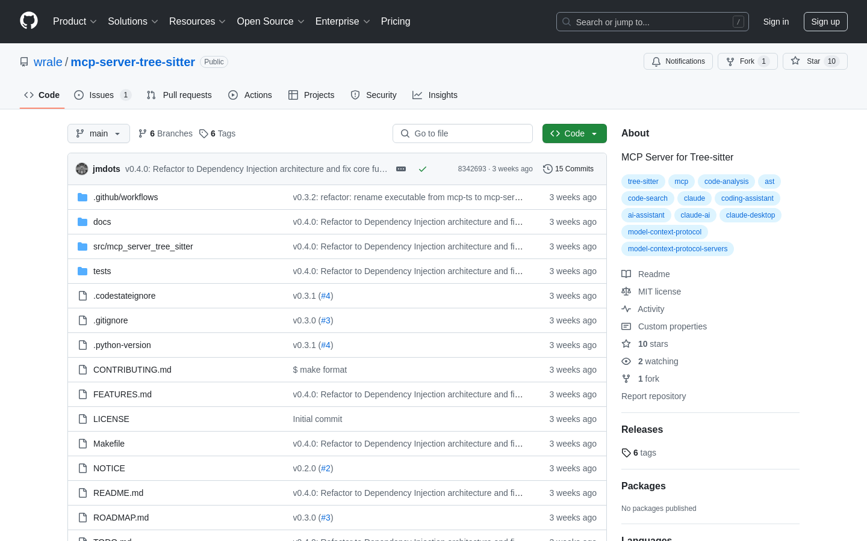
Task: Click the Report repository link
Action: click(x=653, y=396)
